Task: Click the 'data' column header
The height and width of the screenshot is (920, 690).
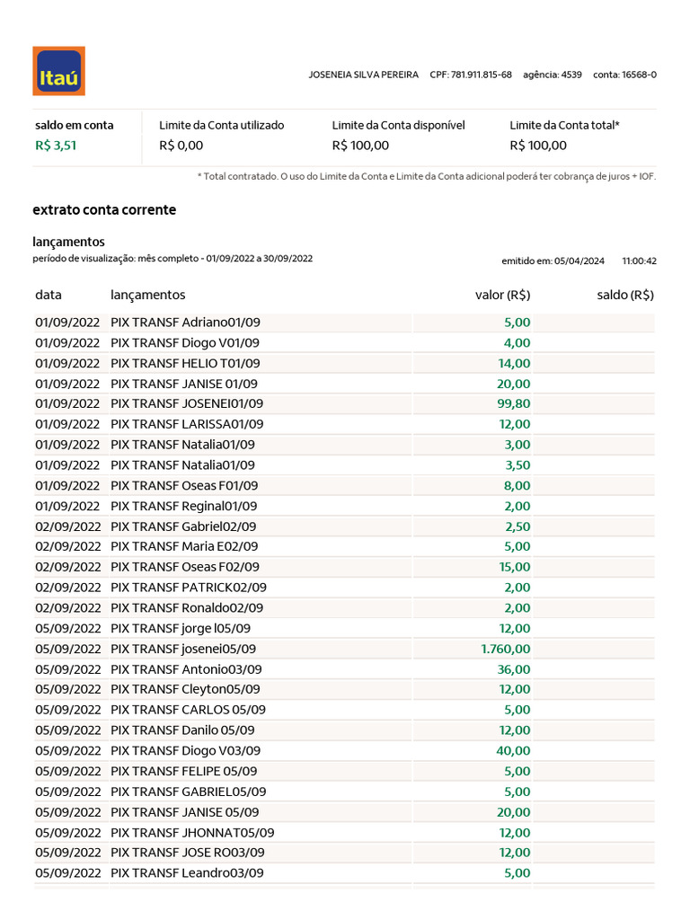Action: coord(49,295)
